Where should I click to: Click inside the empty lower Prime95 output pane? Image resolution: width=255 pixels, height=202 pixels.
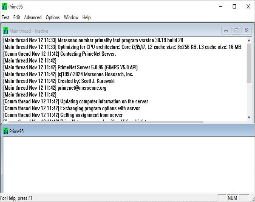point(128,165)
